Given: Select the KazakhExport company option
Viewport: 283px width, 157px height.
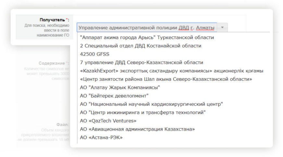Looking at the screenshot, I should pyautogui.click(x=171, y=71).
